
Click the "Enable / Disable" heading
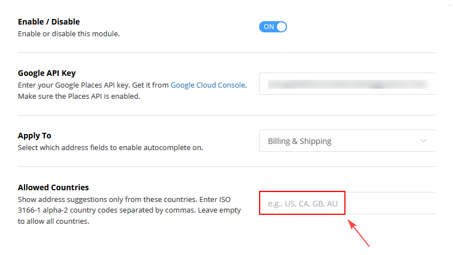48,22
